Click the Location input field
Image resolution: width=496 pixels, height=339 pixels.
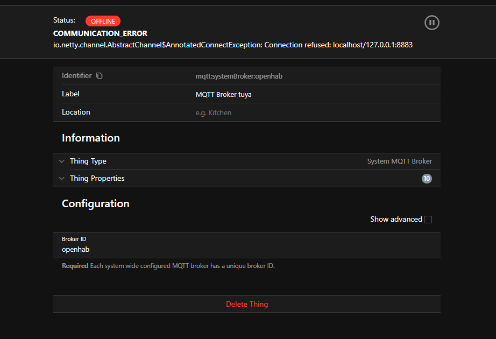click(x=312, y=113)
